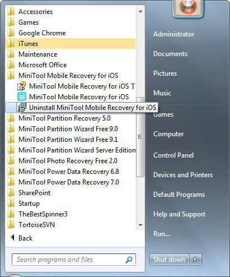Open Default Programs
The width and height of the screenshot is (230, 277).
[x=179, y=195]
